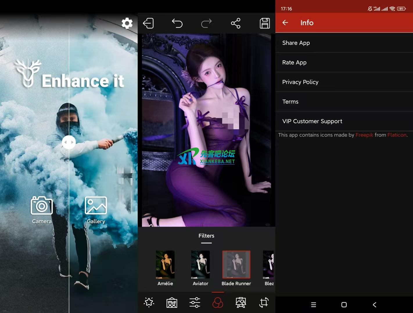Switch to the Filters circles tab
Image resolution: width=413 pixels, height=313 pixels.
(218, 303)
